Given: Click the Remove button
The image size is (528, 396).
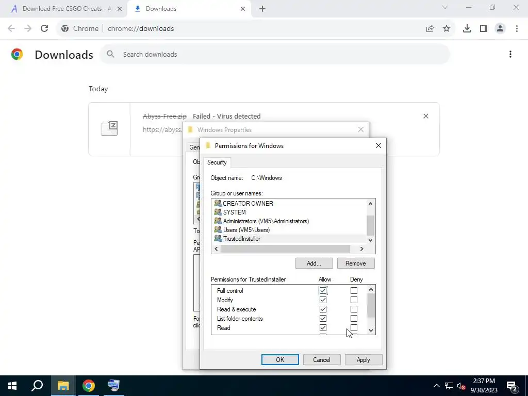Looking at the screenshot, I should pyautogui.click(x=356, y=263).
